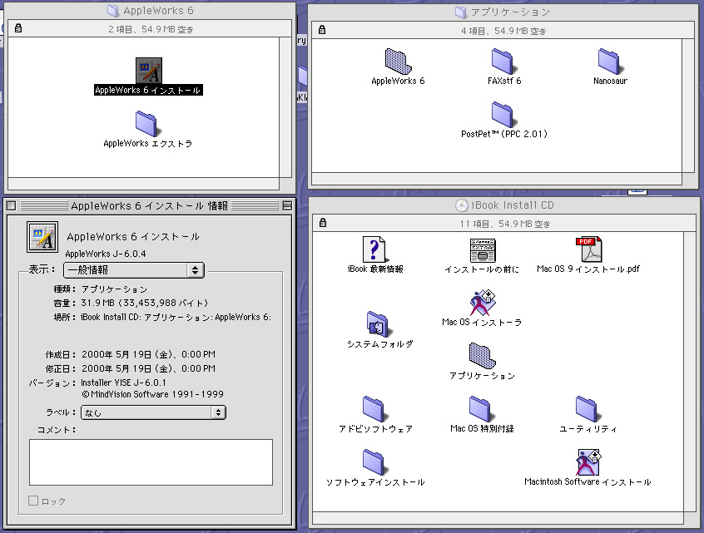
Task: Click the CD icon in iBook Install CD title
Action: coord(461,205)
